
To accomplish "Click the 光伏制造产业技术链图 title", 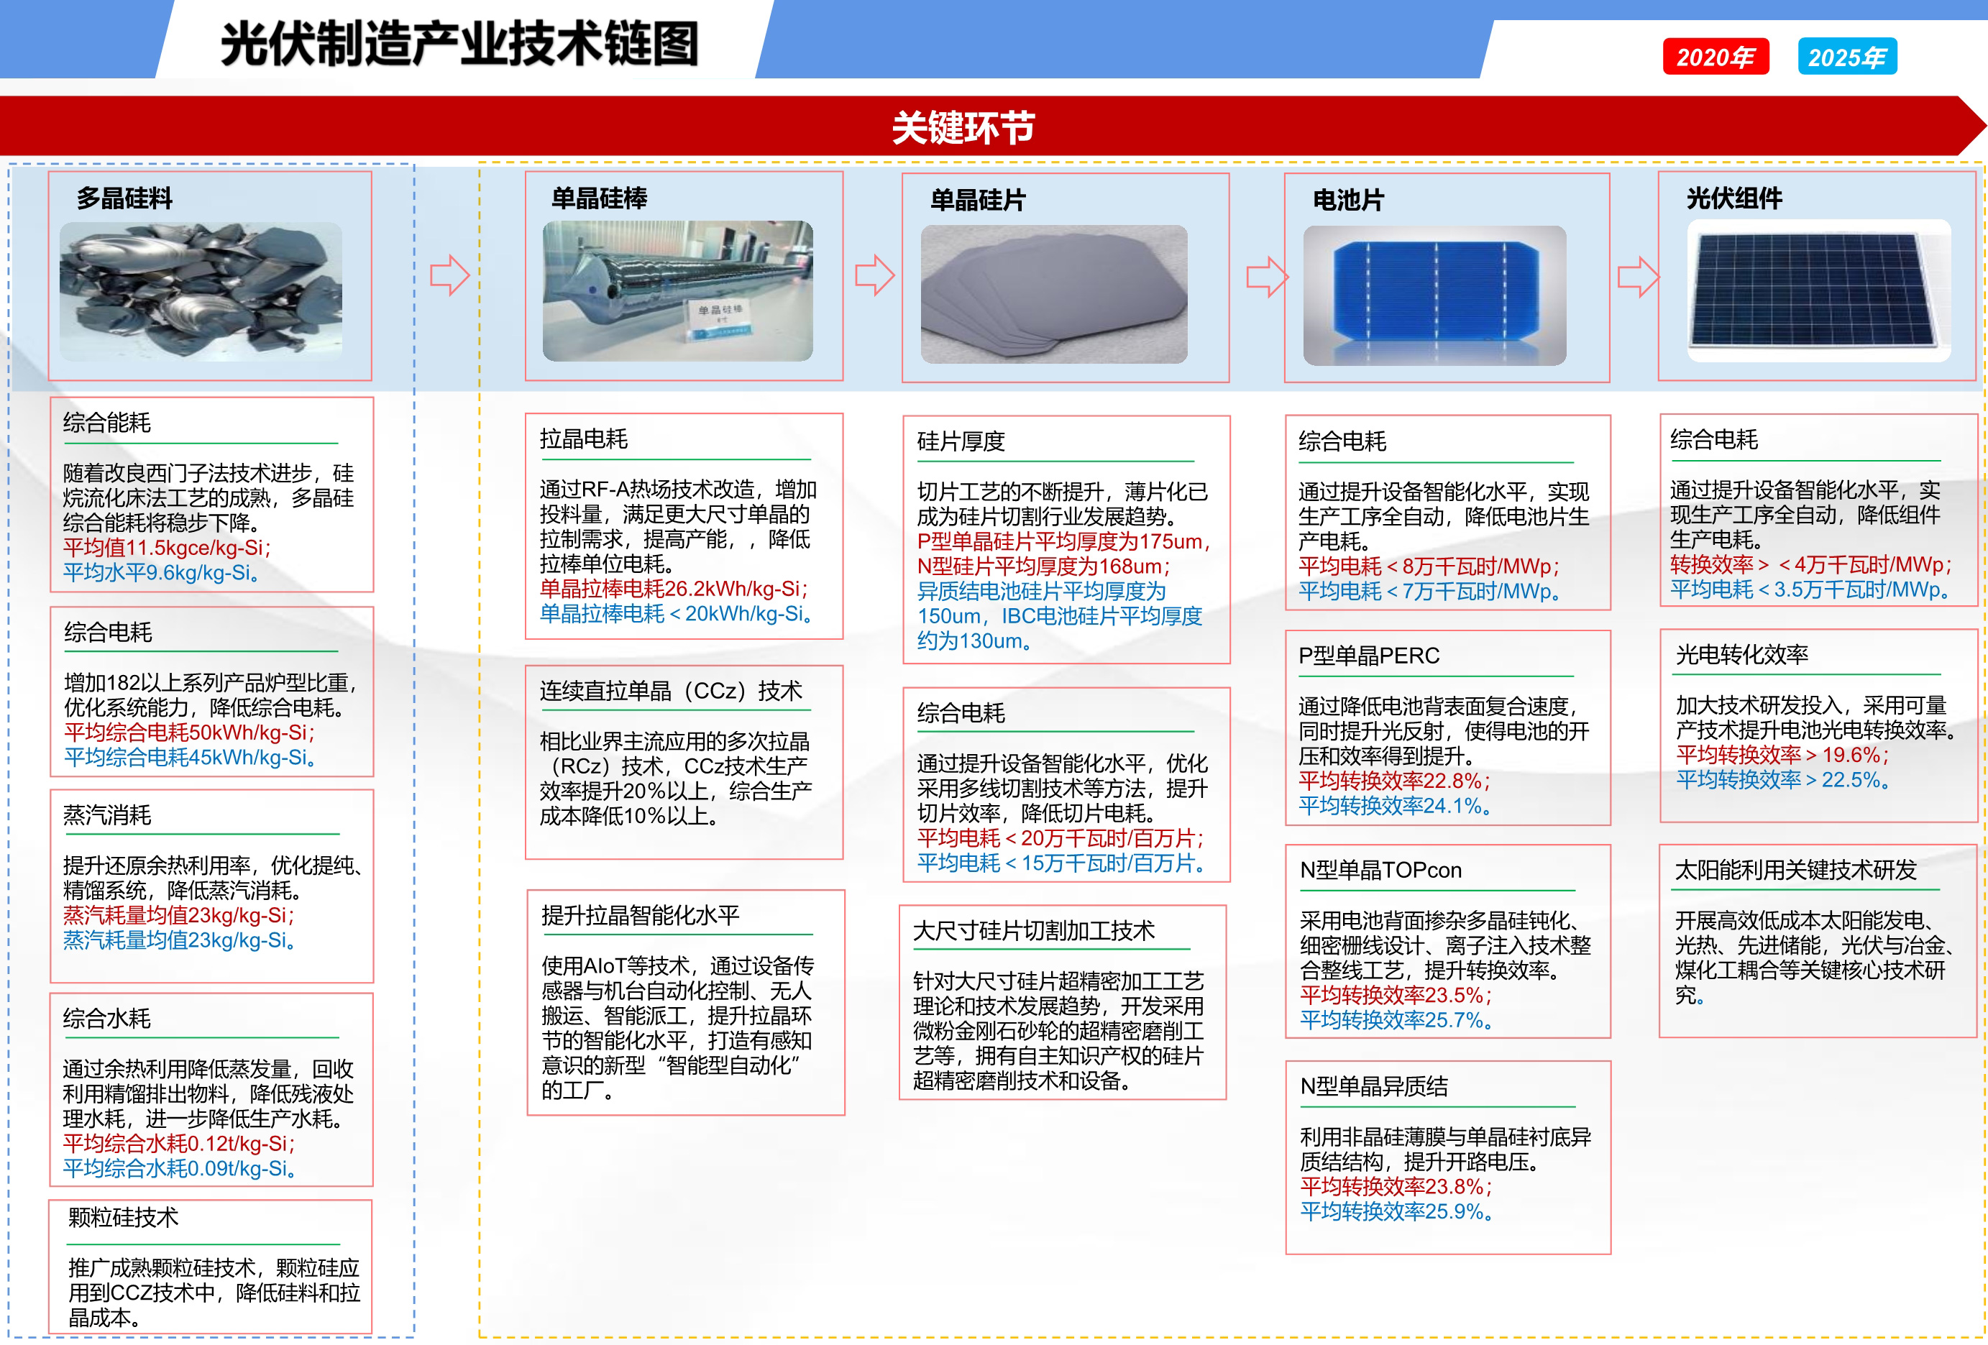I will click(x=460, y=44).
